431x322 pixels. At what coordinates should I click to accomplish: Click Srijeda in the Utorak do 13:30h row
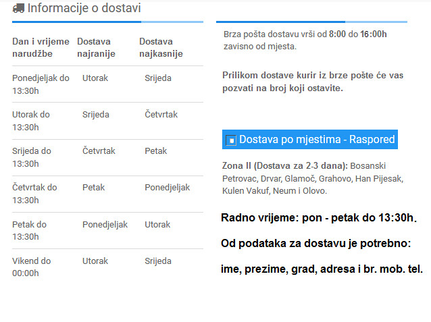[x=96, y=115]
